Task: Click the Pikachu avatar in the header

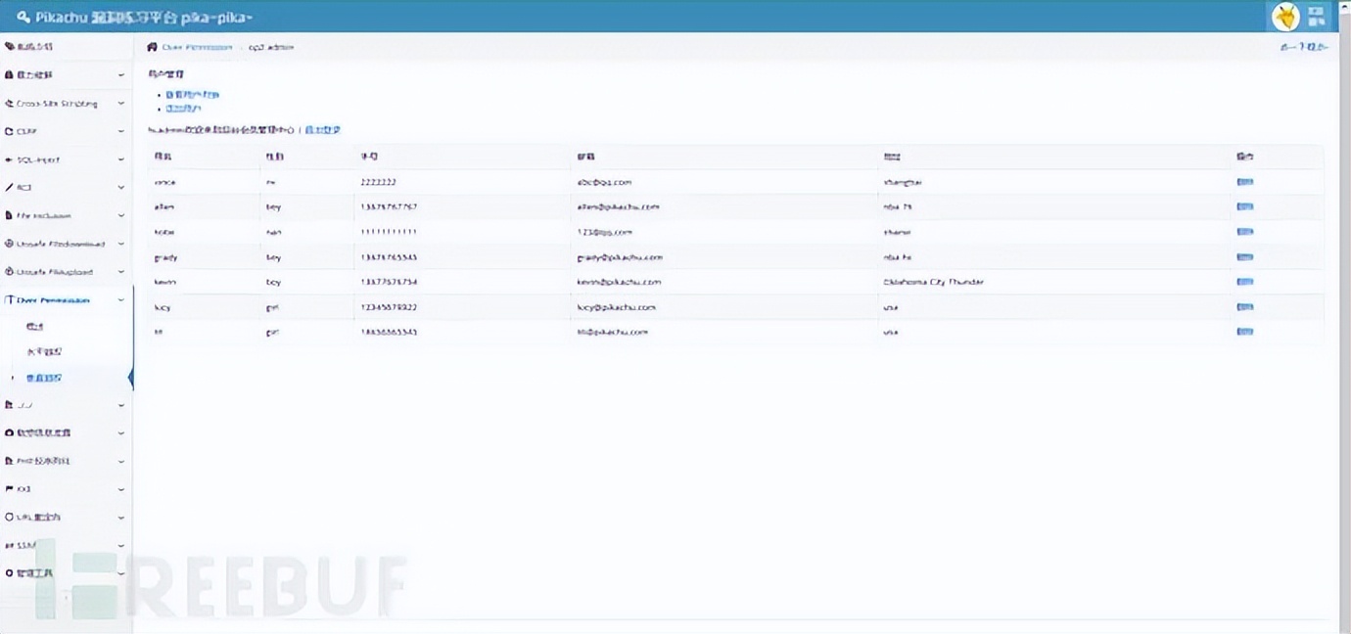Action: (x=1284, y=16)
